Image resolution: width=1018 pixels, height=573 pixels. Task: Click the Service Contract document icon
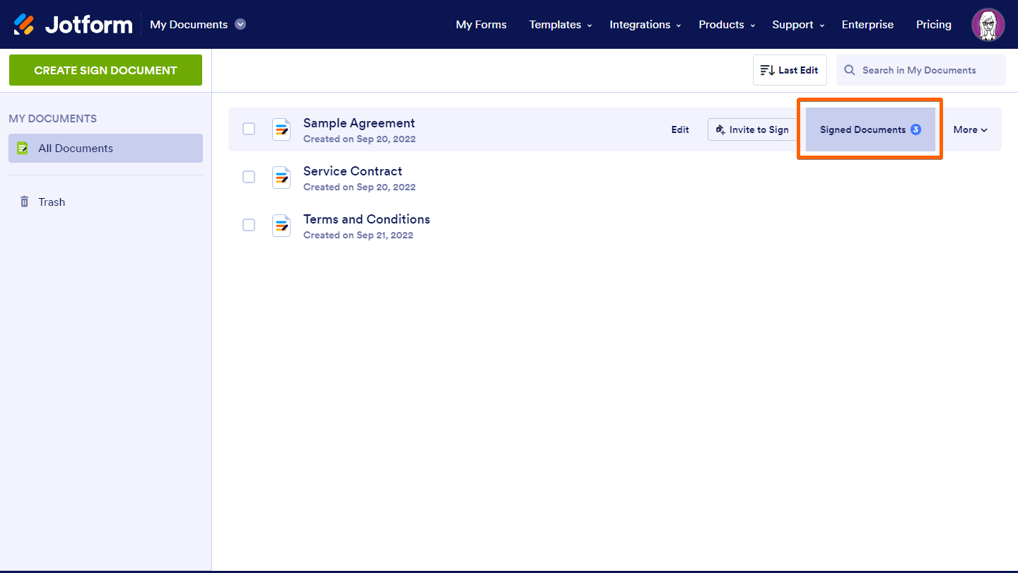point(281,178)
